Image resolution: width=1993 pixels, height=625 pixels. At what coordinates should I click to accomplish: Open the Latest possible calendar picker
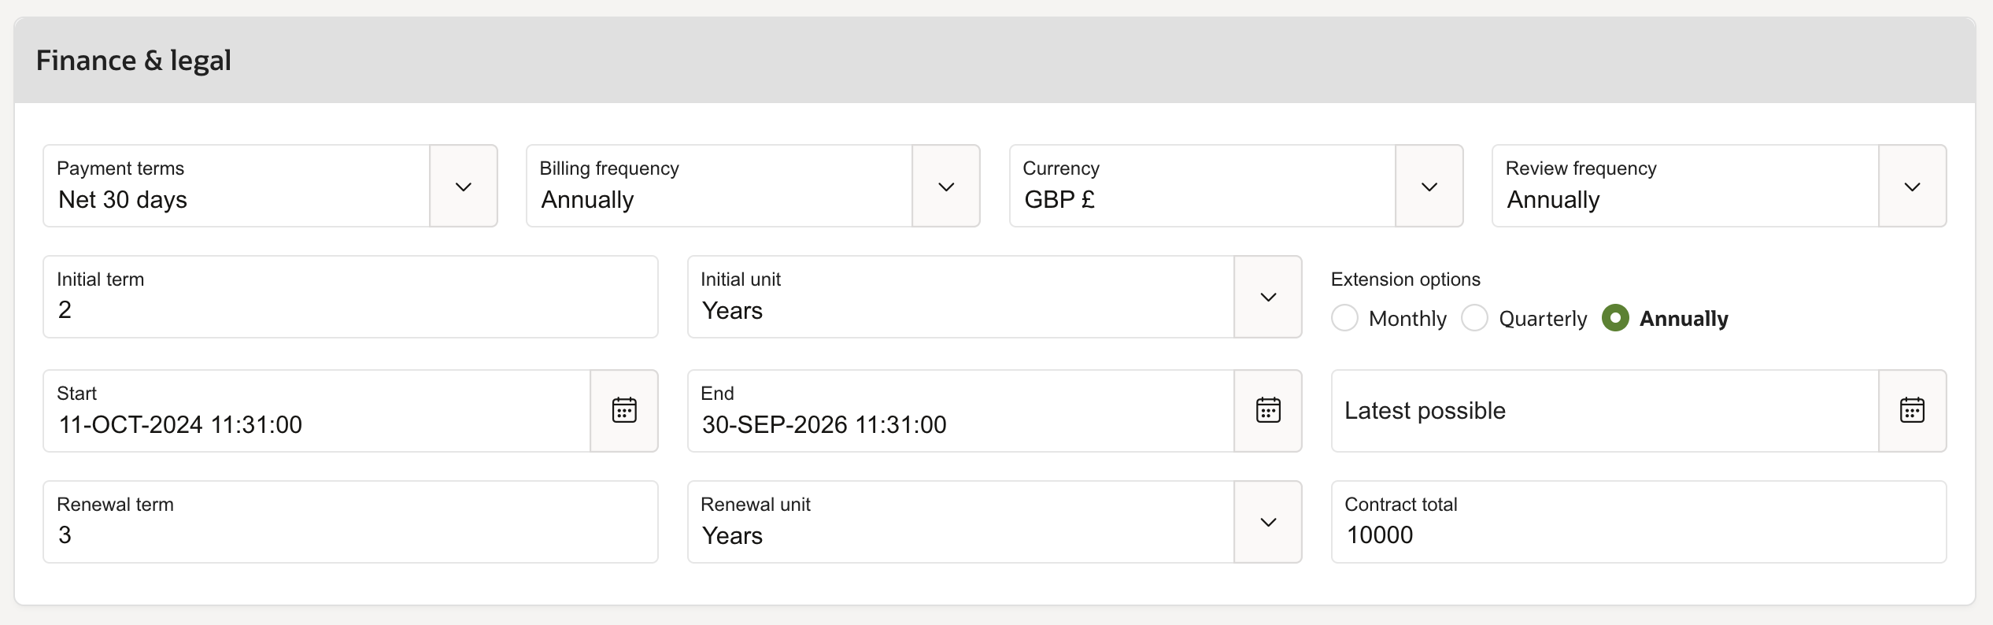coord(1913,410)
